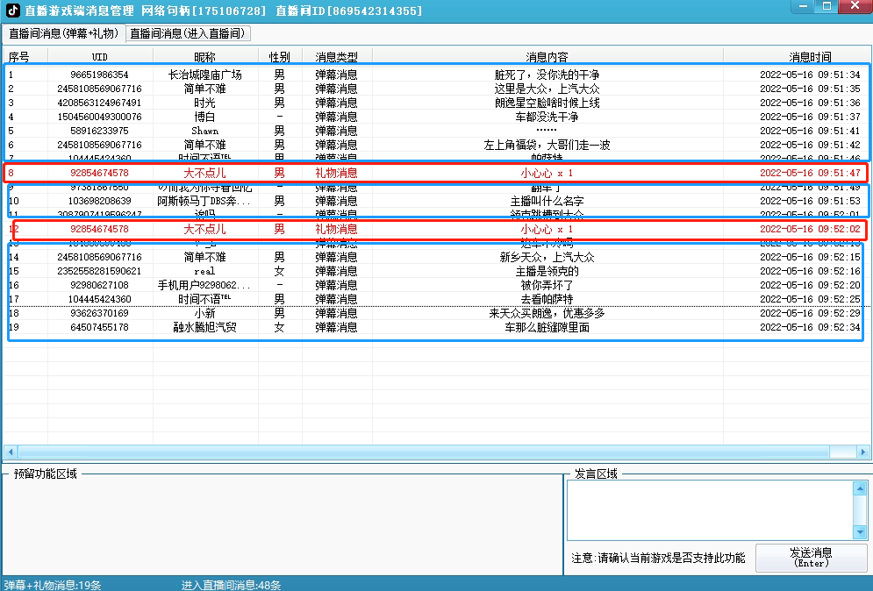This screenshot has height=591, width=873.
Task: Close the 直播游戏端消息管理 window
Action: click(855, 6)
